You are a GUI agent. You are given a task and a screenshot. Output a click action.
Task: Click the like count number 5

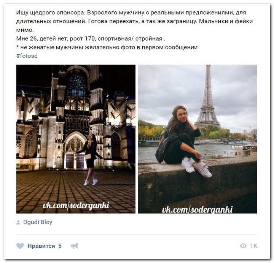[x=60, y=246]
